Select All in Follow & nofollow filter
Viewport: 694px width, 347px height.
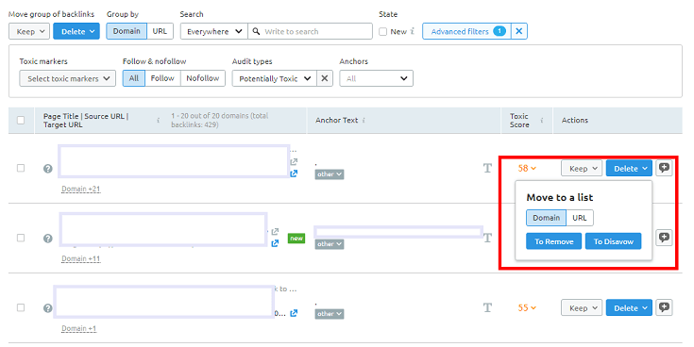point(134,78)
